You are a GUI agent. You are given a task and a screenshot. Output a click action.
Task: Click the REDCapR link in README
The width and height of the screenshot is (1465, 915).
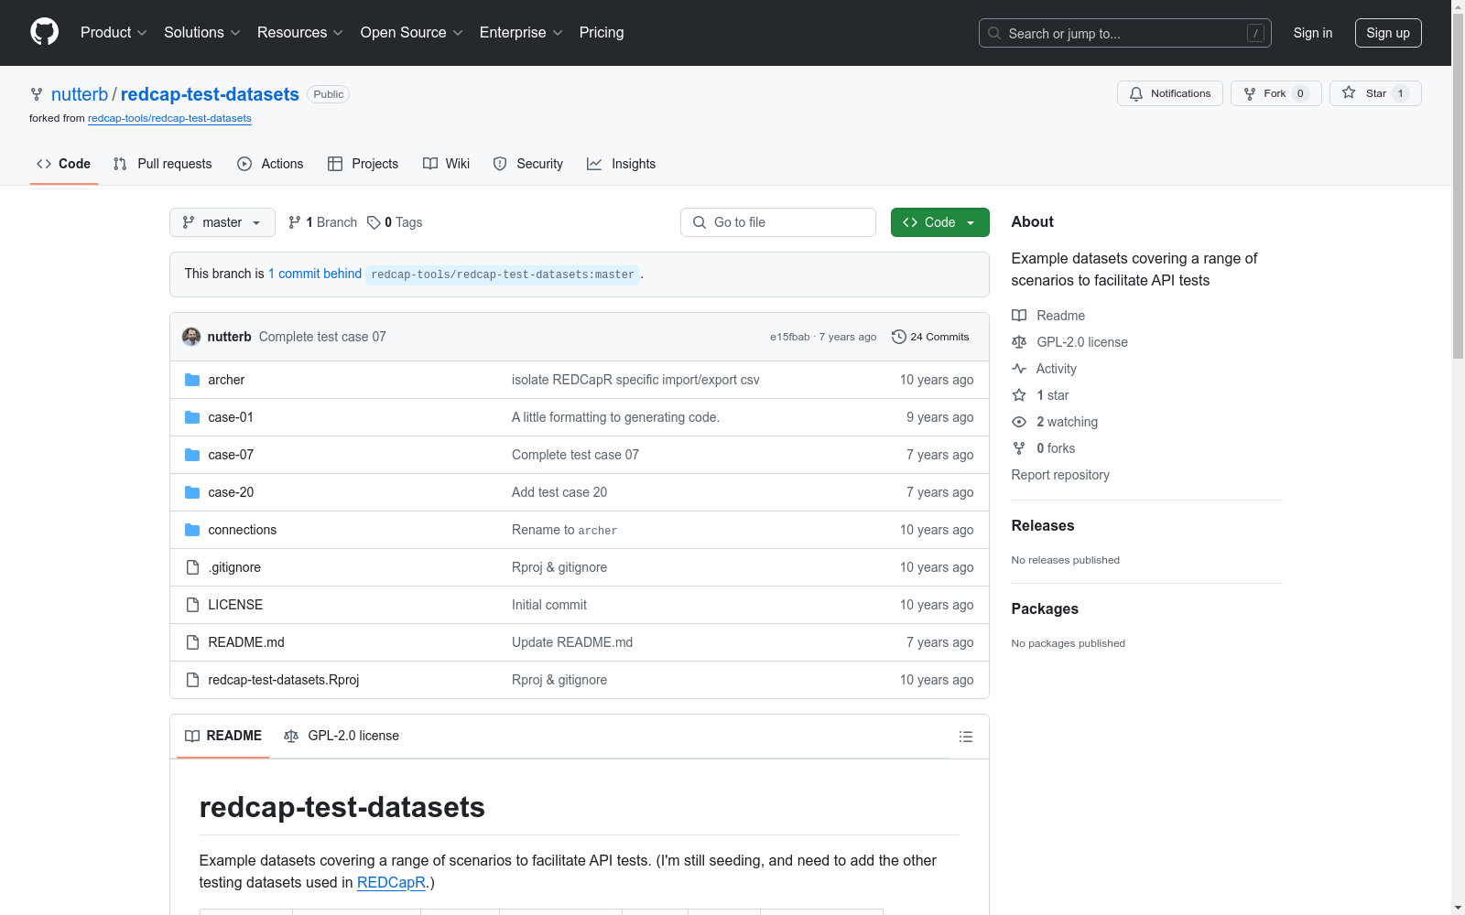[391, 882]
